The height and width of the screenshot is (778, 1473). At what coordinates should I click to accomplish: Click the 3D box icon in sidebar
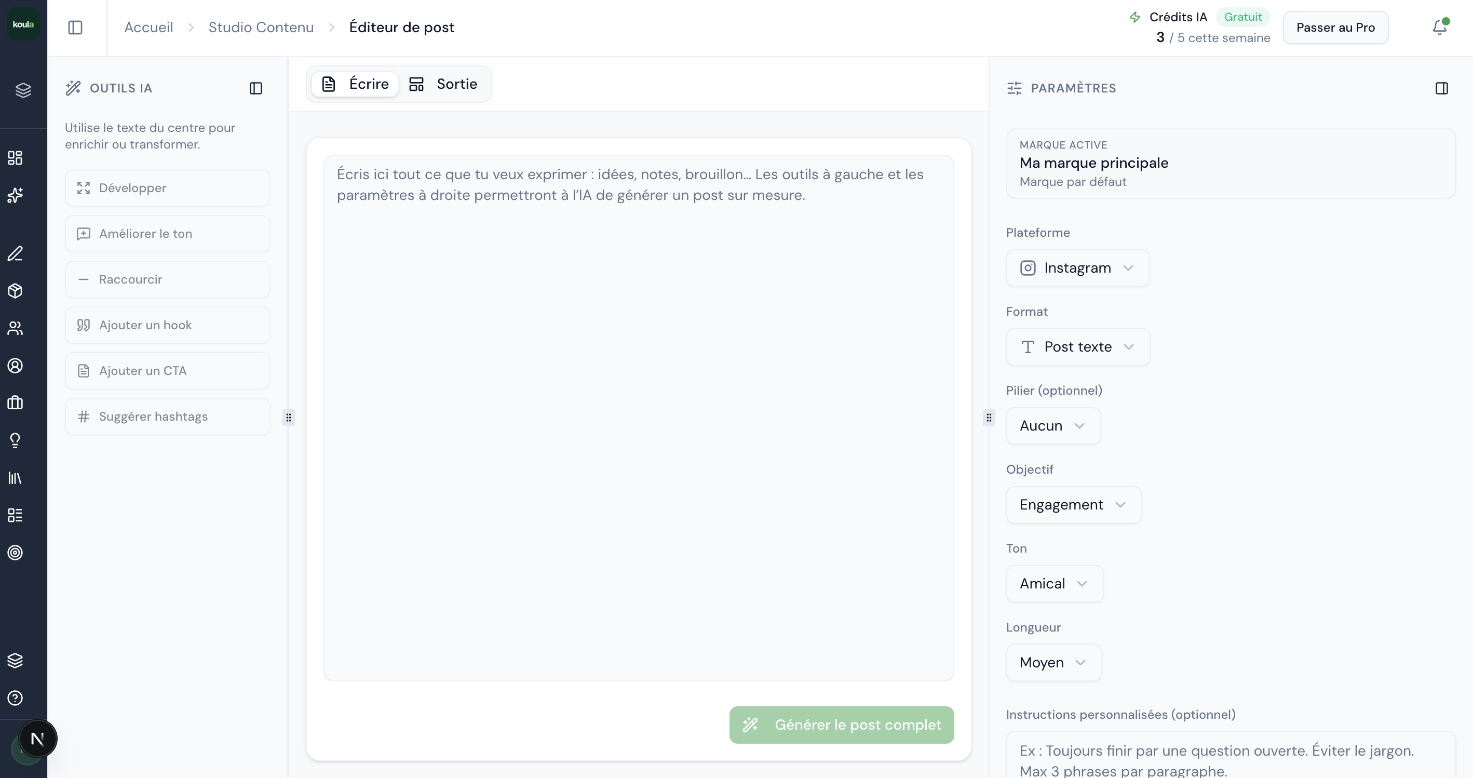pyautogui.click(x=15, y=291)
